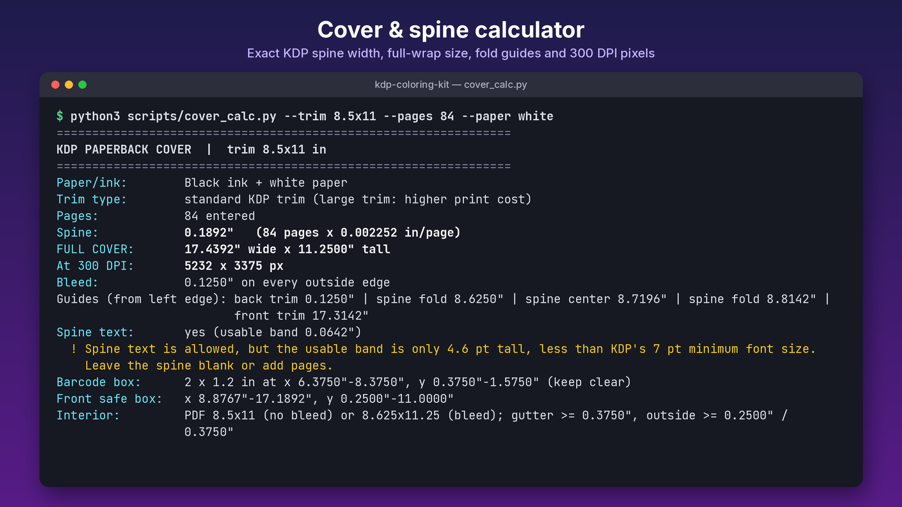The height and width of the screenshot is (507, 902).
Task: Click the text 'standard KDP trim (large trim: higher print cost)'
Action: click(x=358, y=199)
